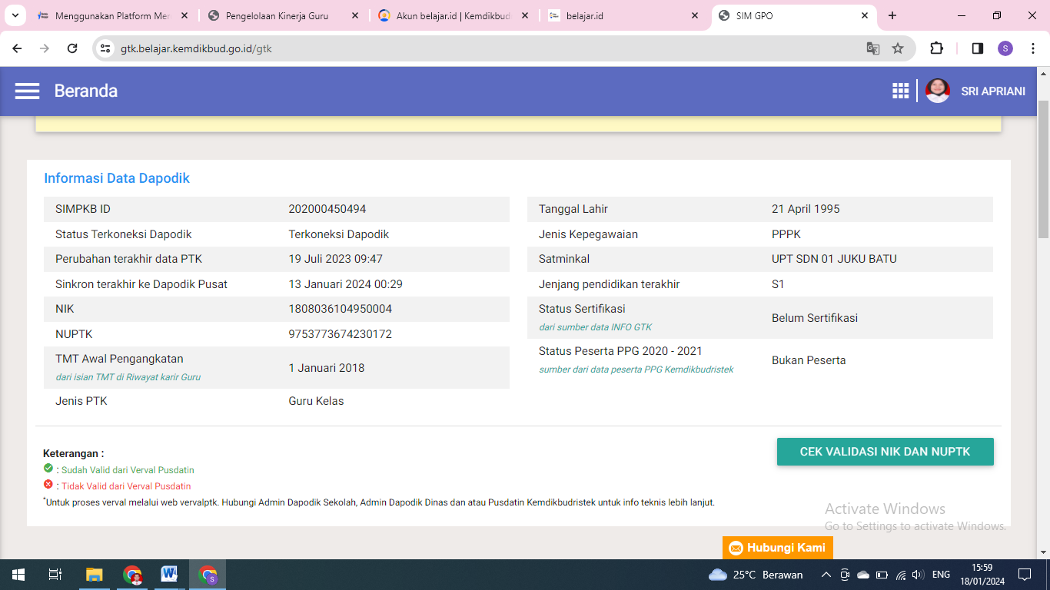Open Microsoft Word from taskbar

click(169, 574)
